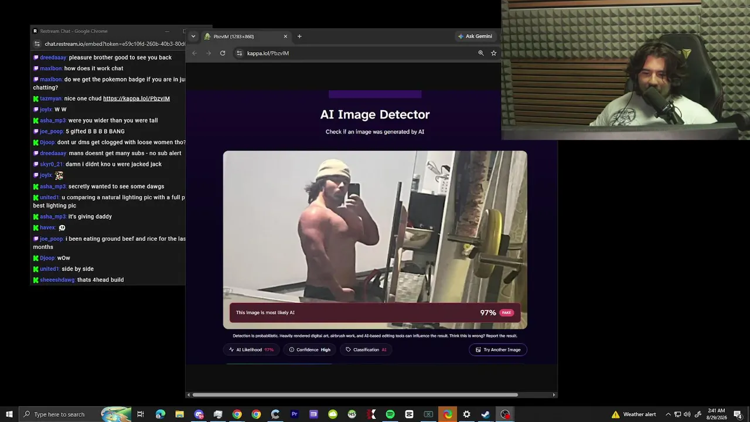Open the zoom magnifier in address bar

coord(481,53)
